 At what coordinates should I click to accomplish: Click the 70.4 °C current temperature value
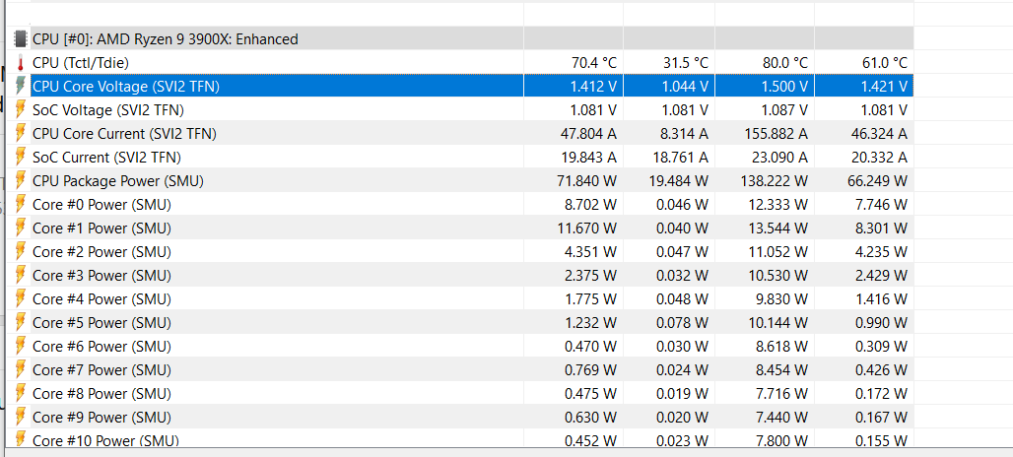tap(594, 63)
